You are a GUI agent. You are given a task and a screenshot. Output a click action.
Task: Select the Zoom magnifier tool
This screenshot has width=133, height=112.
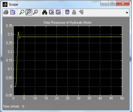22,12
